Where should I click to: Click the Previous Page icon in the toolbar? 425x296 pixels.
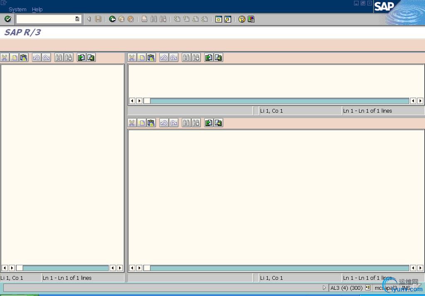pyautogui.click(x=186, y=19)
